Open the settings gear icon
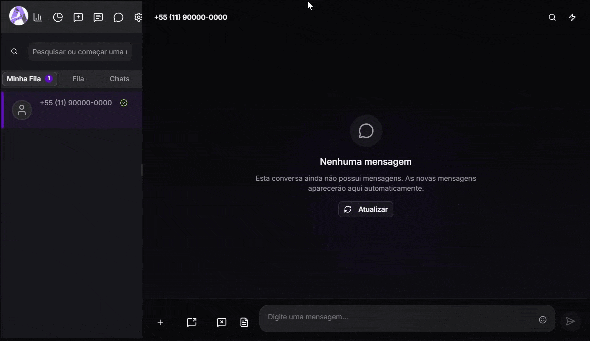590x341 pixels. 138,17
